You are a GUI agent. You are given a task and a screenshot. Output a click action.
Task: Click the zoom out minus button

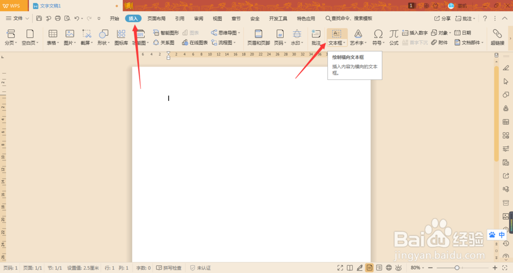(430, 268)
